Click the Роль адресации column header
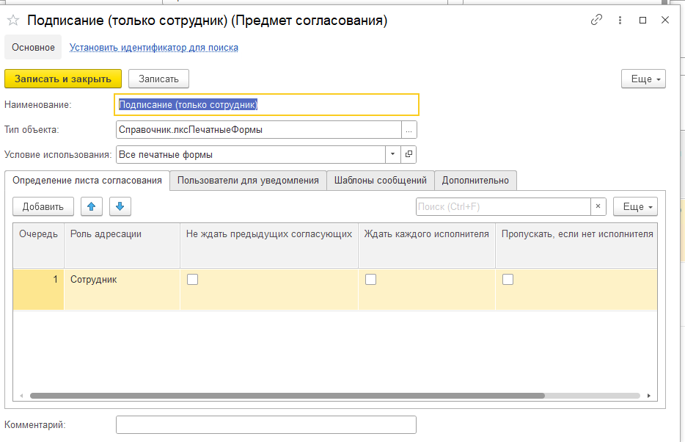The width and height of the screenshot is (685, 442). click(122, 245)
